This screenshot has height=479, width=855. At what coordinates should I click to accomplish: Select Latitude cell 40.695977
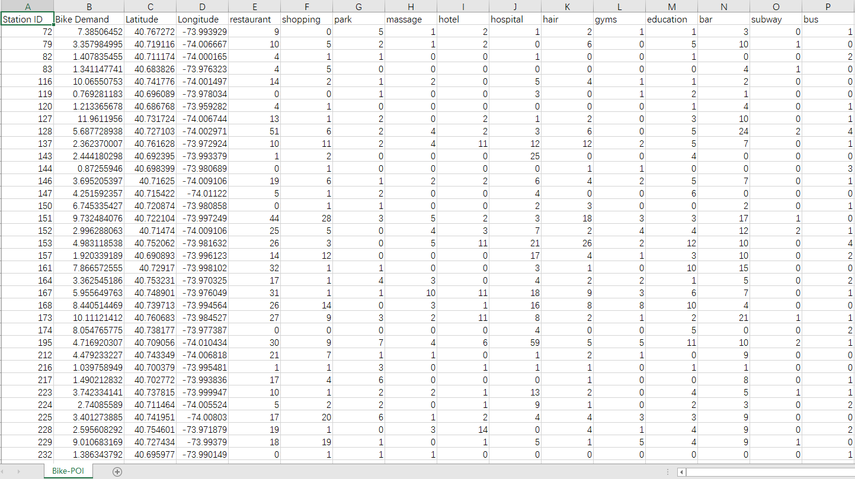point(150,454)
